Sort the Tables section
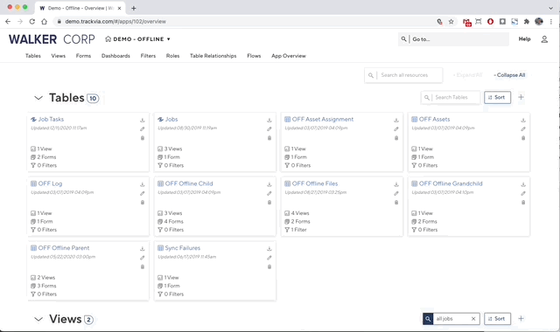 click(x=497, y=97)
